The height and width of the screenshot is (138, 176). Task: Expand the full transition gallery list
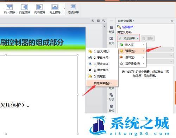64,13
